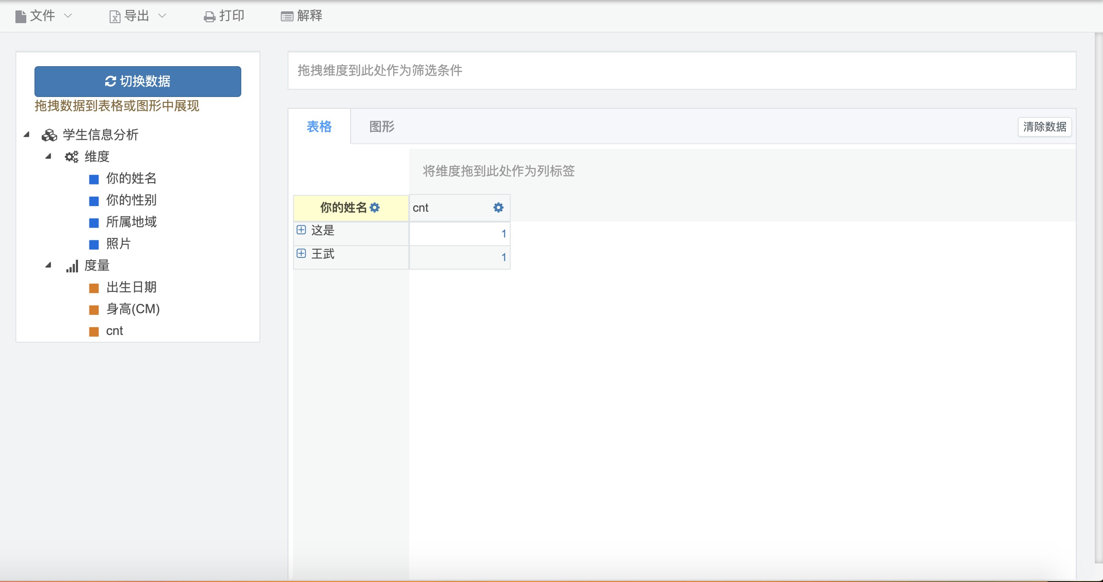Select the 出生日期 measure

131,287
